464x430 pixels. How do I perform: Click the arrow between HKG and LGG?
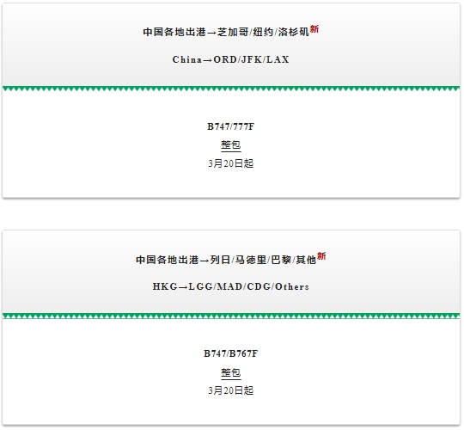pos(183,287)
